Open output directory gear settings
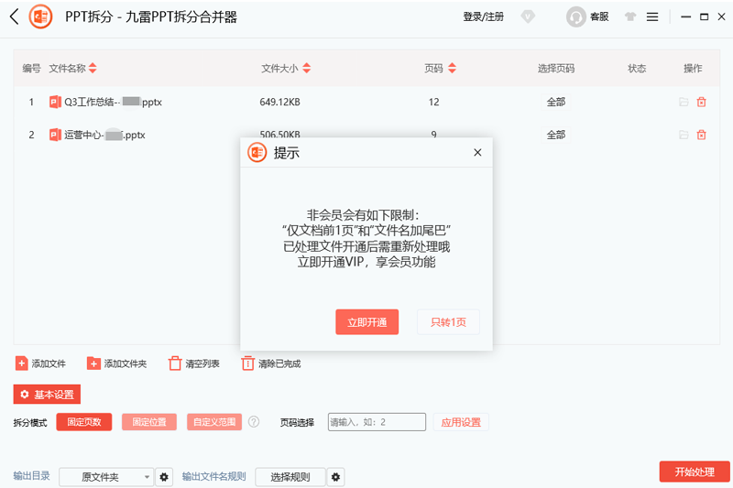This screenshot has height=488, width=733. pyautogui.click(x=164, y=477)
